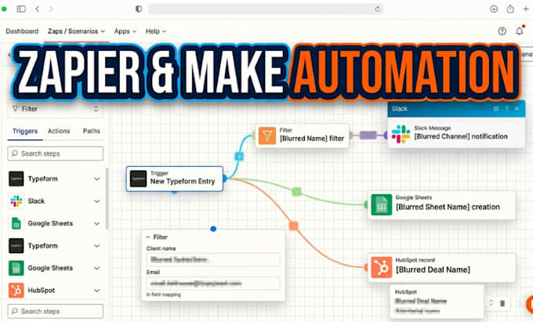Select the Blurred Deal Name node
533x322 pixels.
[x=441, y=267]
